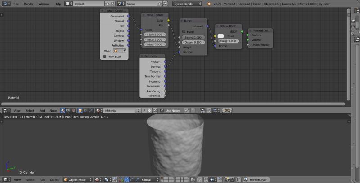Open the viewport shading sphere dropdown

[98, 180]
